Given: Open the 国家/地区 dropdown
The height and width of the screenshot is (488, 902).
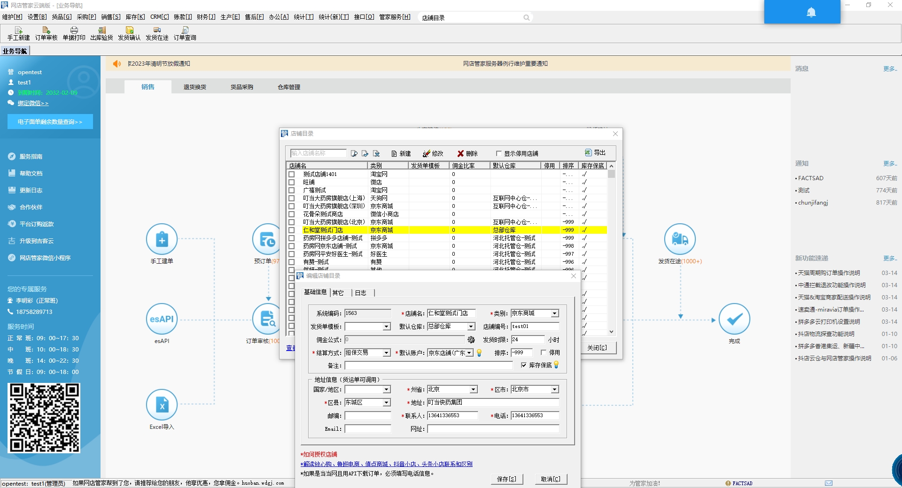Looking at the screenshot, I should [x=387, y=389].
